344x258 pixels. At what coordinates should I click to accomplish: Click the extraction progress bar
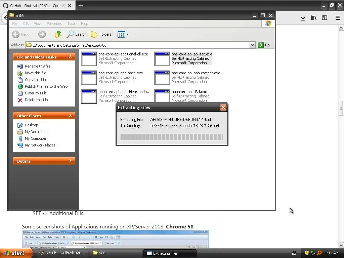tap(172, 137)
